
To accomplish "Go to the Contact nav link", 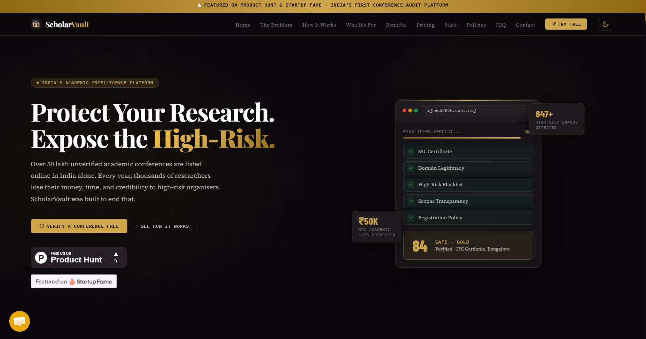I will pyautogui.click(x=526, y=25).
